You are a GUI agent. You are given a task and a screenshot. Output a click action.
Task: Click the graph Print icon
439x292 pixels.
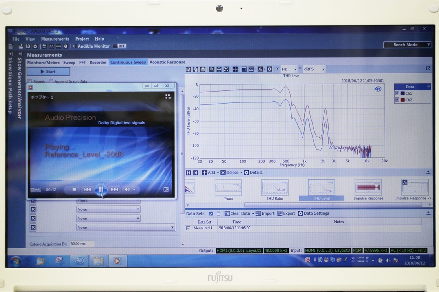(x=203, y=69)
